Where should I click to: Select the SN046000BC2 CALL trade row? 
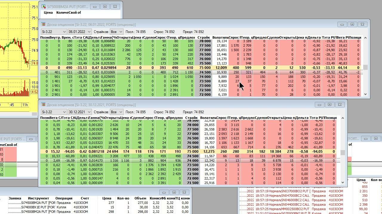[310, 200]
